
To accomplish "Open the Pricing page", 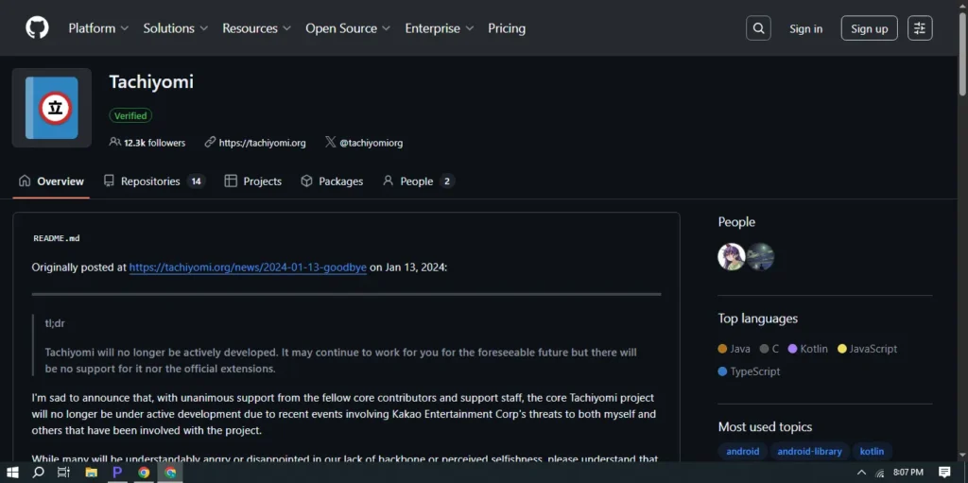I will [x=507, y=28].
